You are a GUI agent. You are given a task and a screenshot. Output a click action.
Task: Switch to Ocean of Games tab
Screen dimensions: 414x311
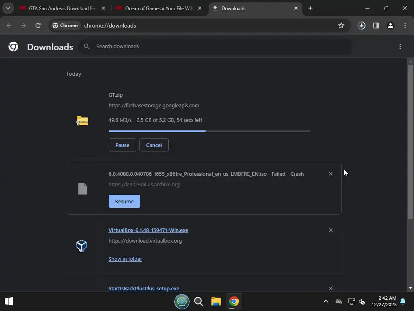click(159, 8)
